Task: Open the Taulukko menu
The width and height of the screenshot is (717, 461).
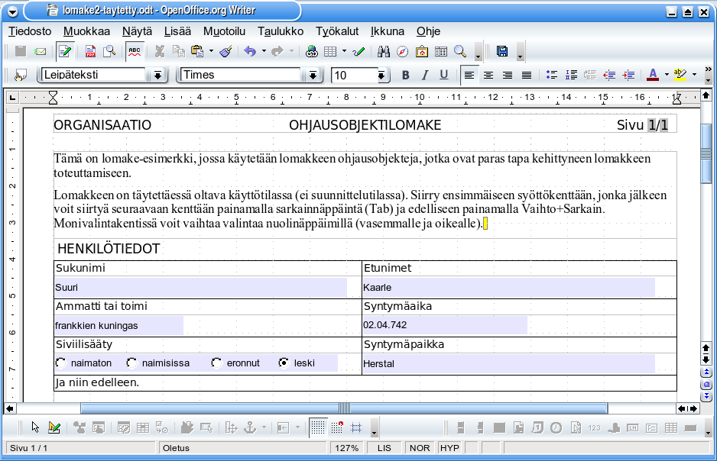Action: (x=281, y=31)
